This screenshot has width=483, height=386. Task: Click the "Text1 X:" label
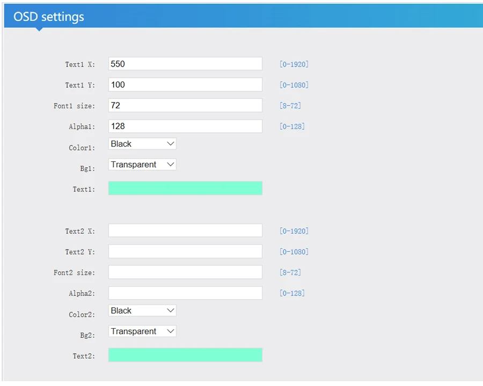click(x=80, y=64)
